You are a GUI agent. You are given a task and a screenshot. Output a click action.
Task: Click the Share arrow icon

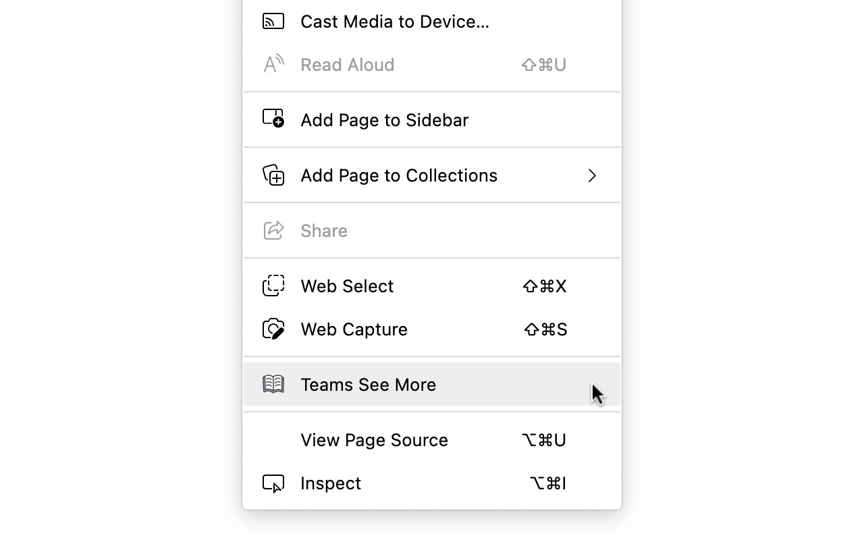click(x=273, y=230)
